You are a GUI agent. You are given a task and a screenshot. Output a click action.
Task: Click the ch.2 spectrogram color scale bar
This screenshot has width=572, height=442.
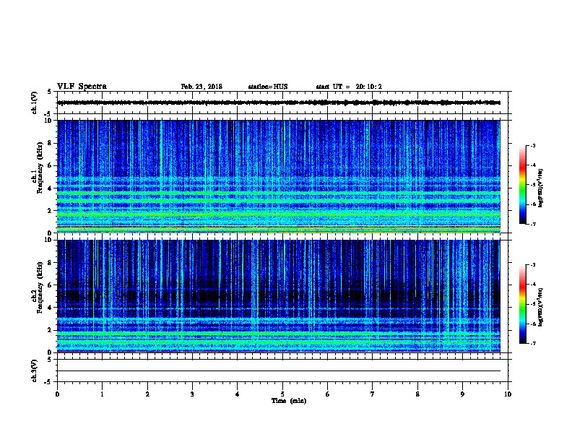pos(523,304)
